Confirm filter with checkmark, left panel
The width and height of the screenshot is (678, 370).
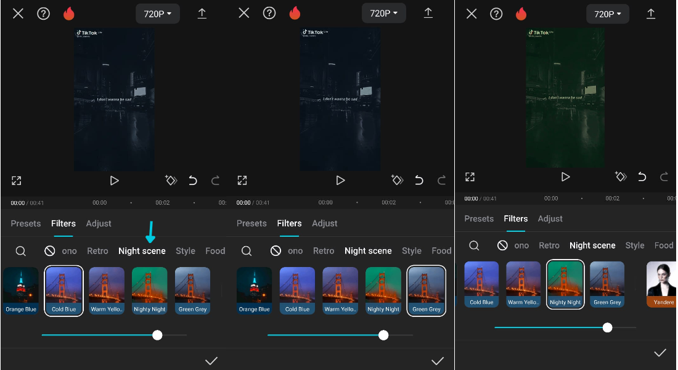click(x=211, y=361)
